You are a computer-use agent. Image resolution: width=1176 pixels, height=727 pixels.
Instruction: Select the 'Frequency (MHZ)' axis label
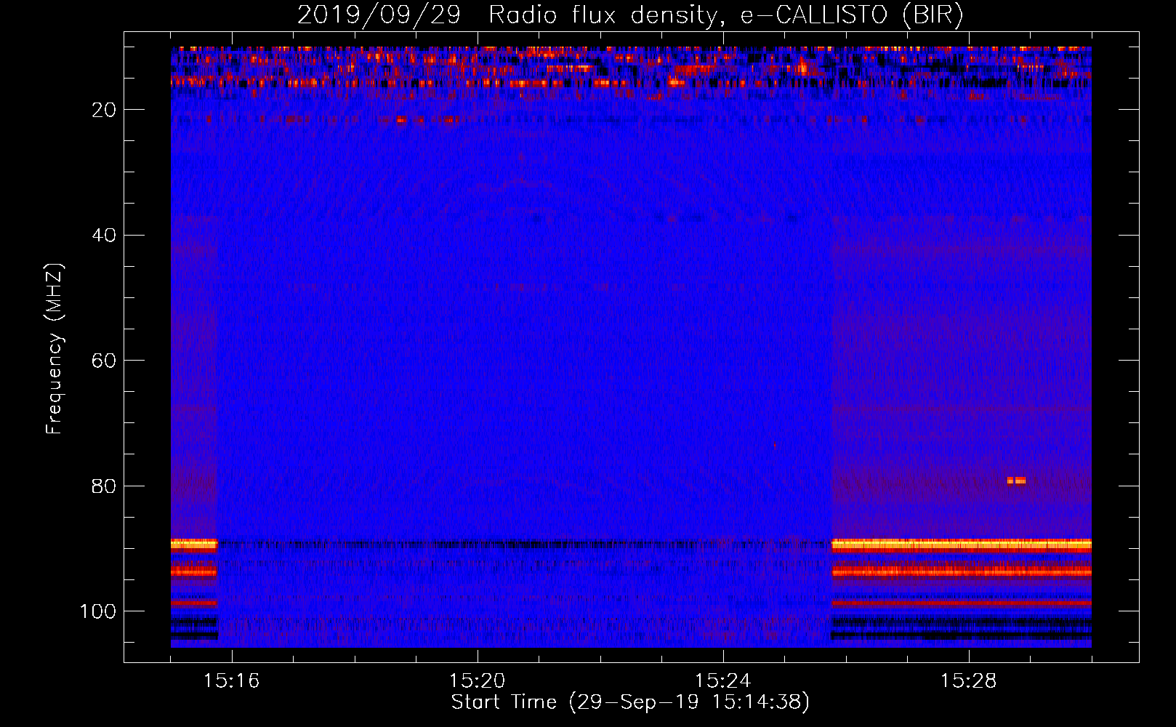[x=55, y=348]
